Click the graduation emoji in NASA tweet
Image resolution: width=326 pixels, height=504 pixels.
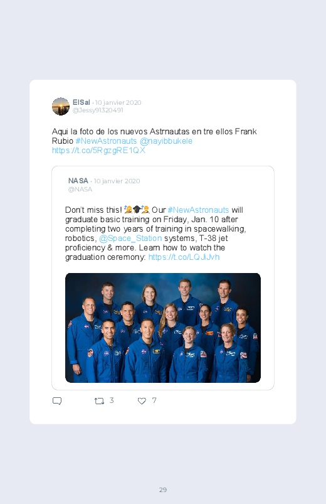[137, 210]
